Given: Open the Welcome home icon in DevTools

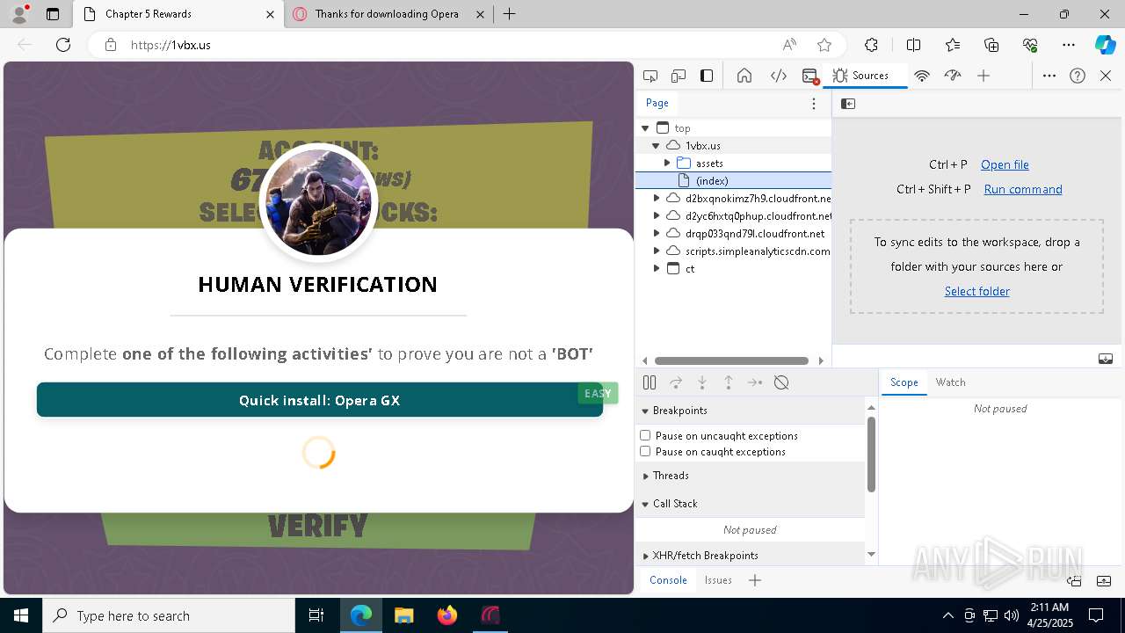Looking at the screenshot, I should pos(744,76).
